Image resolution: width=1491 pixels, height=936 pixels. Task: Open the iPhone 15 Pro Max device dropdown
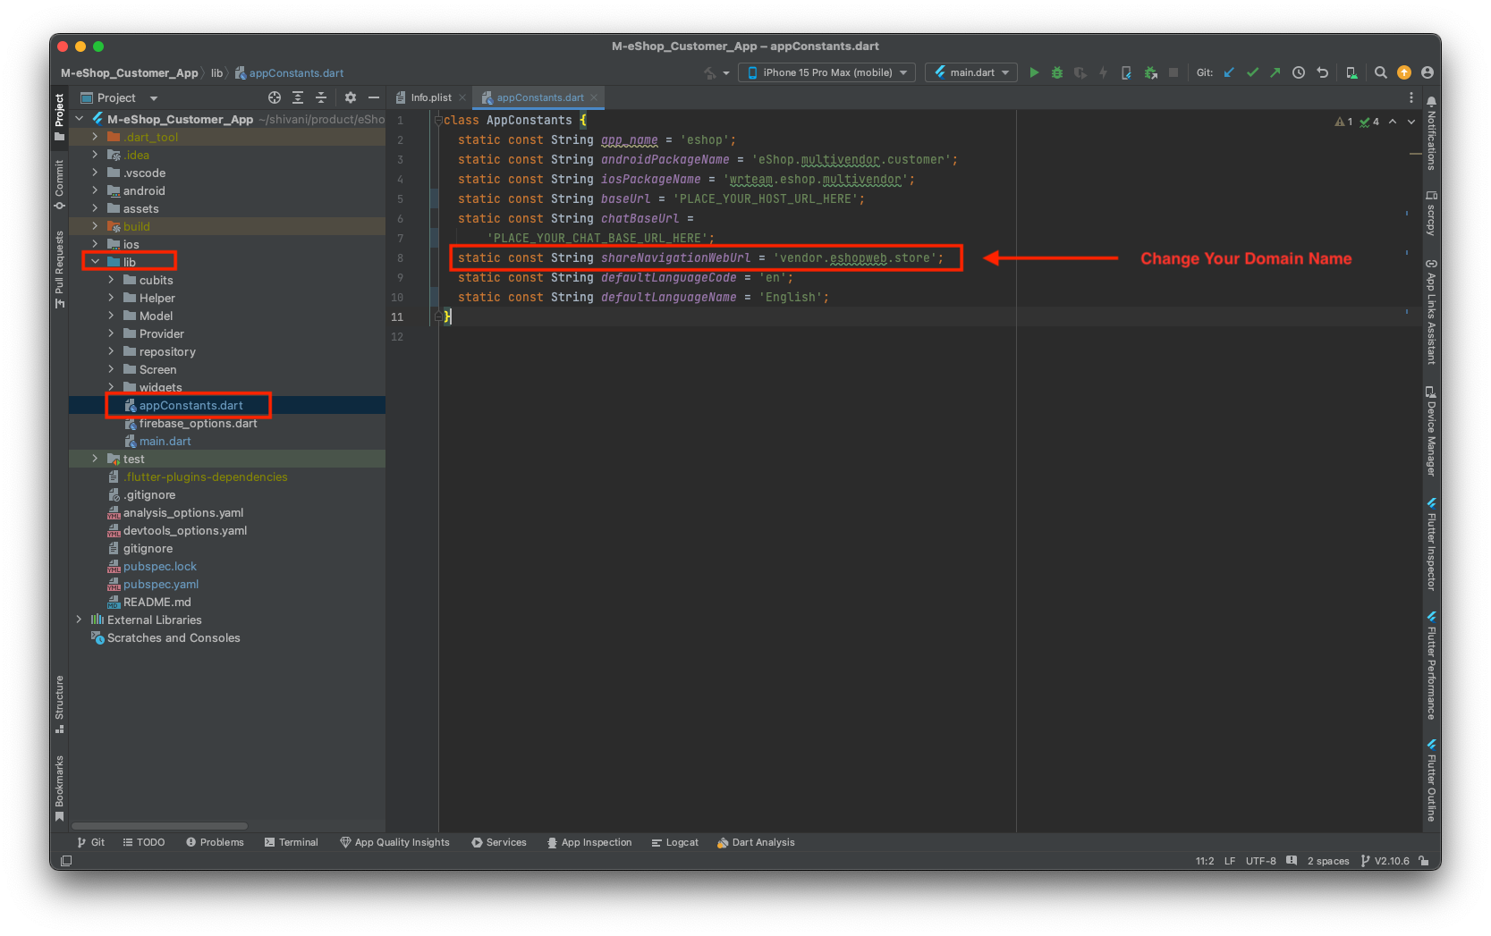point(826,72)
